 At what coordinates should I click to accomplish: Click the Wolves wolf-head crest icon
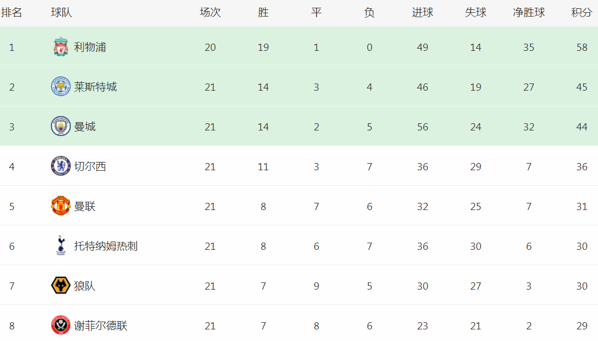tap(61, 285)
